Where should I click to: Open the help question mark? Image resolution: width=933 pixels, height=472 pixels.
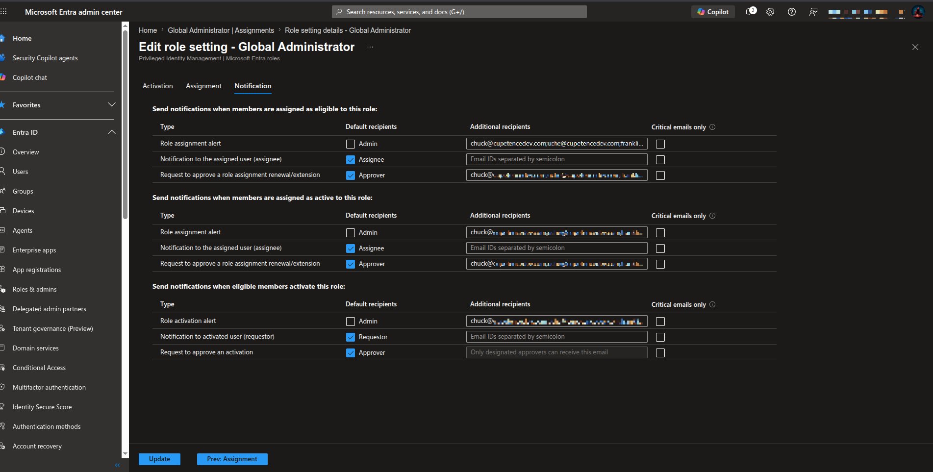(x=792, y=12)
